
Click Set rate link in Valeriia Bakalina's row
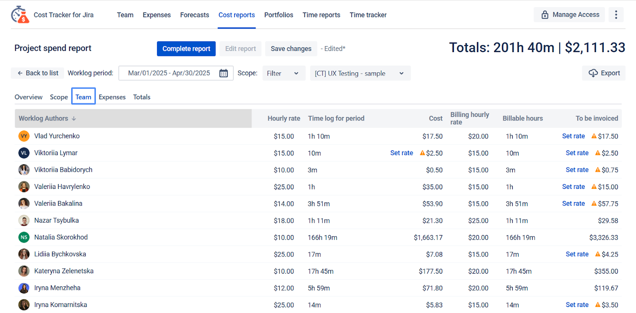tap(573, 203)
